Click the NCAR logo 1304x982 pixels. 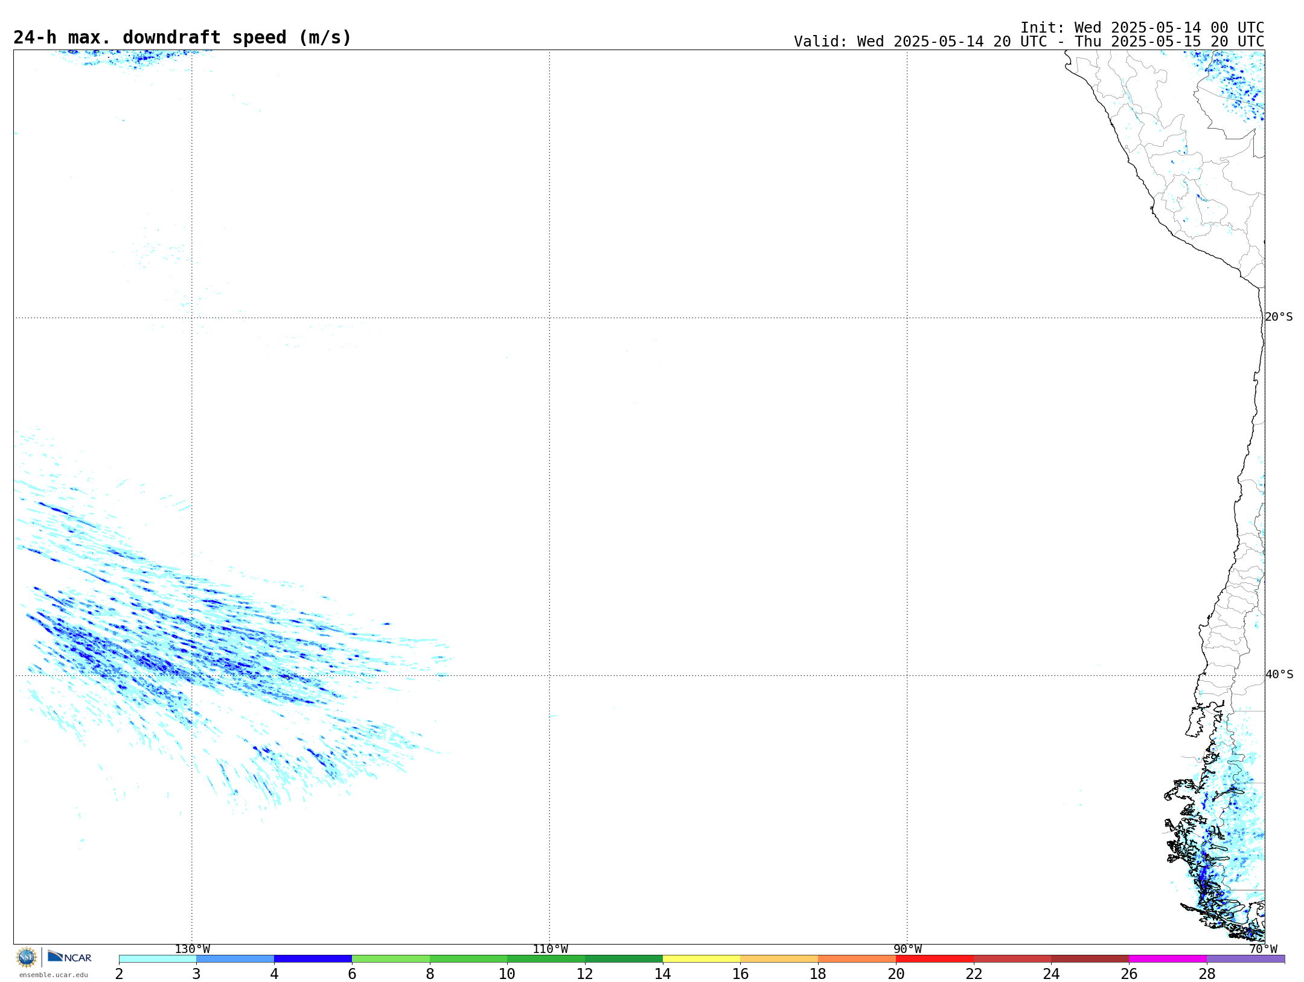coord(69,957)
